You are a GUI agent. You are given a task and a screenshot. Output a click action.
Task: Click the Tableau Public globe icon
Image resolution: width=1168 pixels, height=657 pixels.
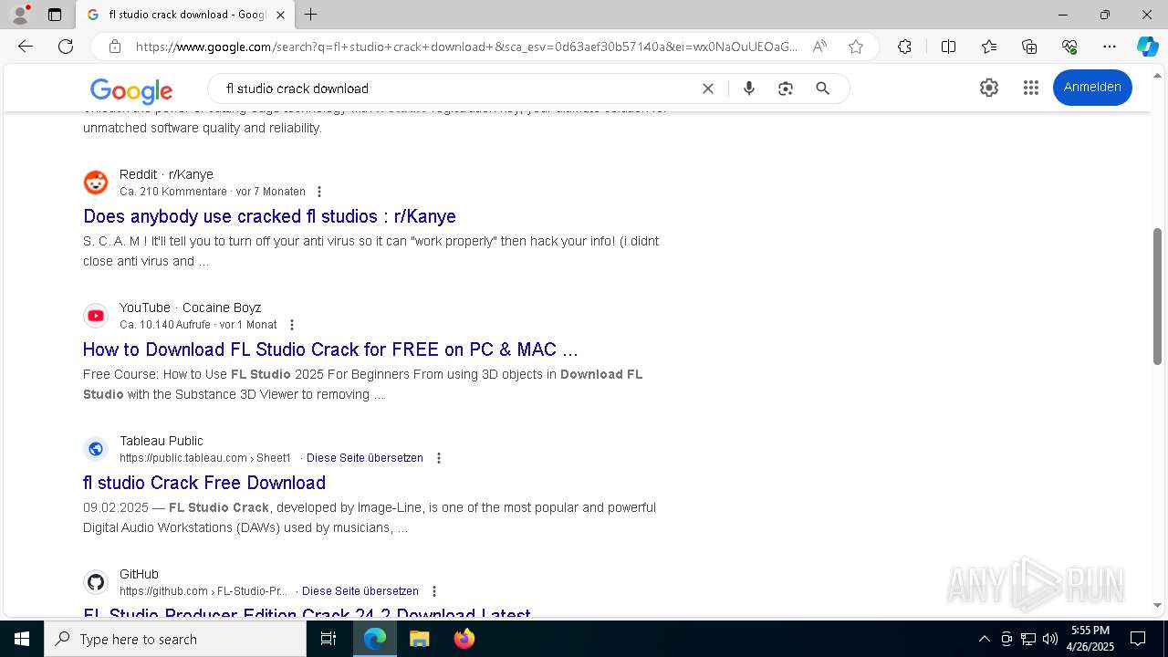coord(96,449)
